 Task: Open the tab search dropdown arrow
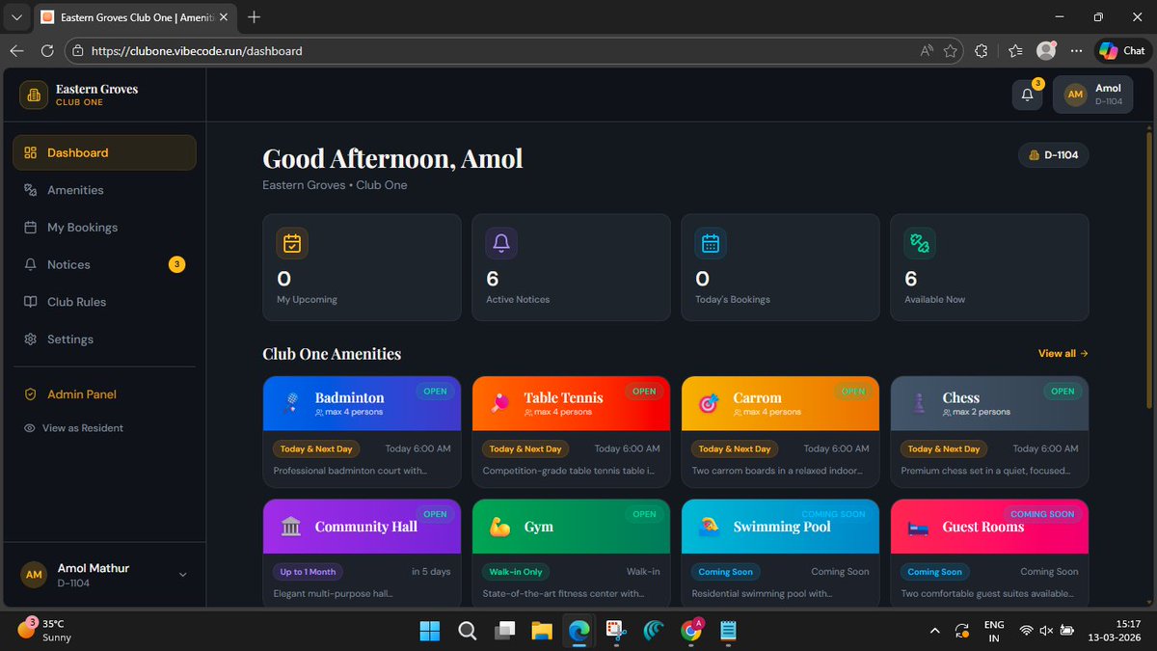pos(16,17)
